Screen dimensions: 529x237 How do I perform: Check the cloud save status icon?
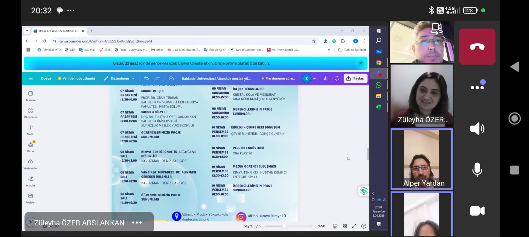171,78
